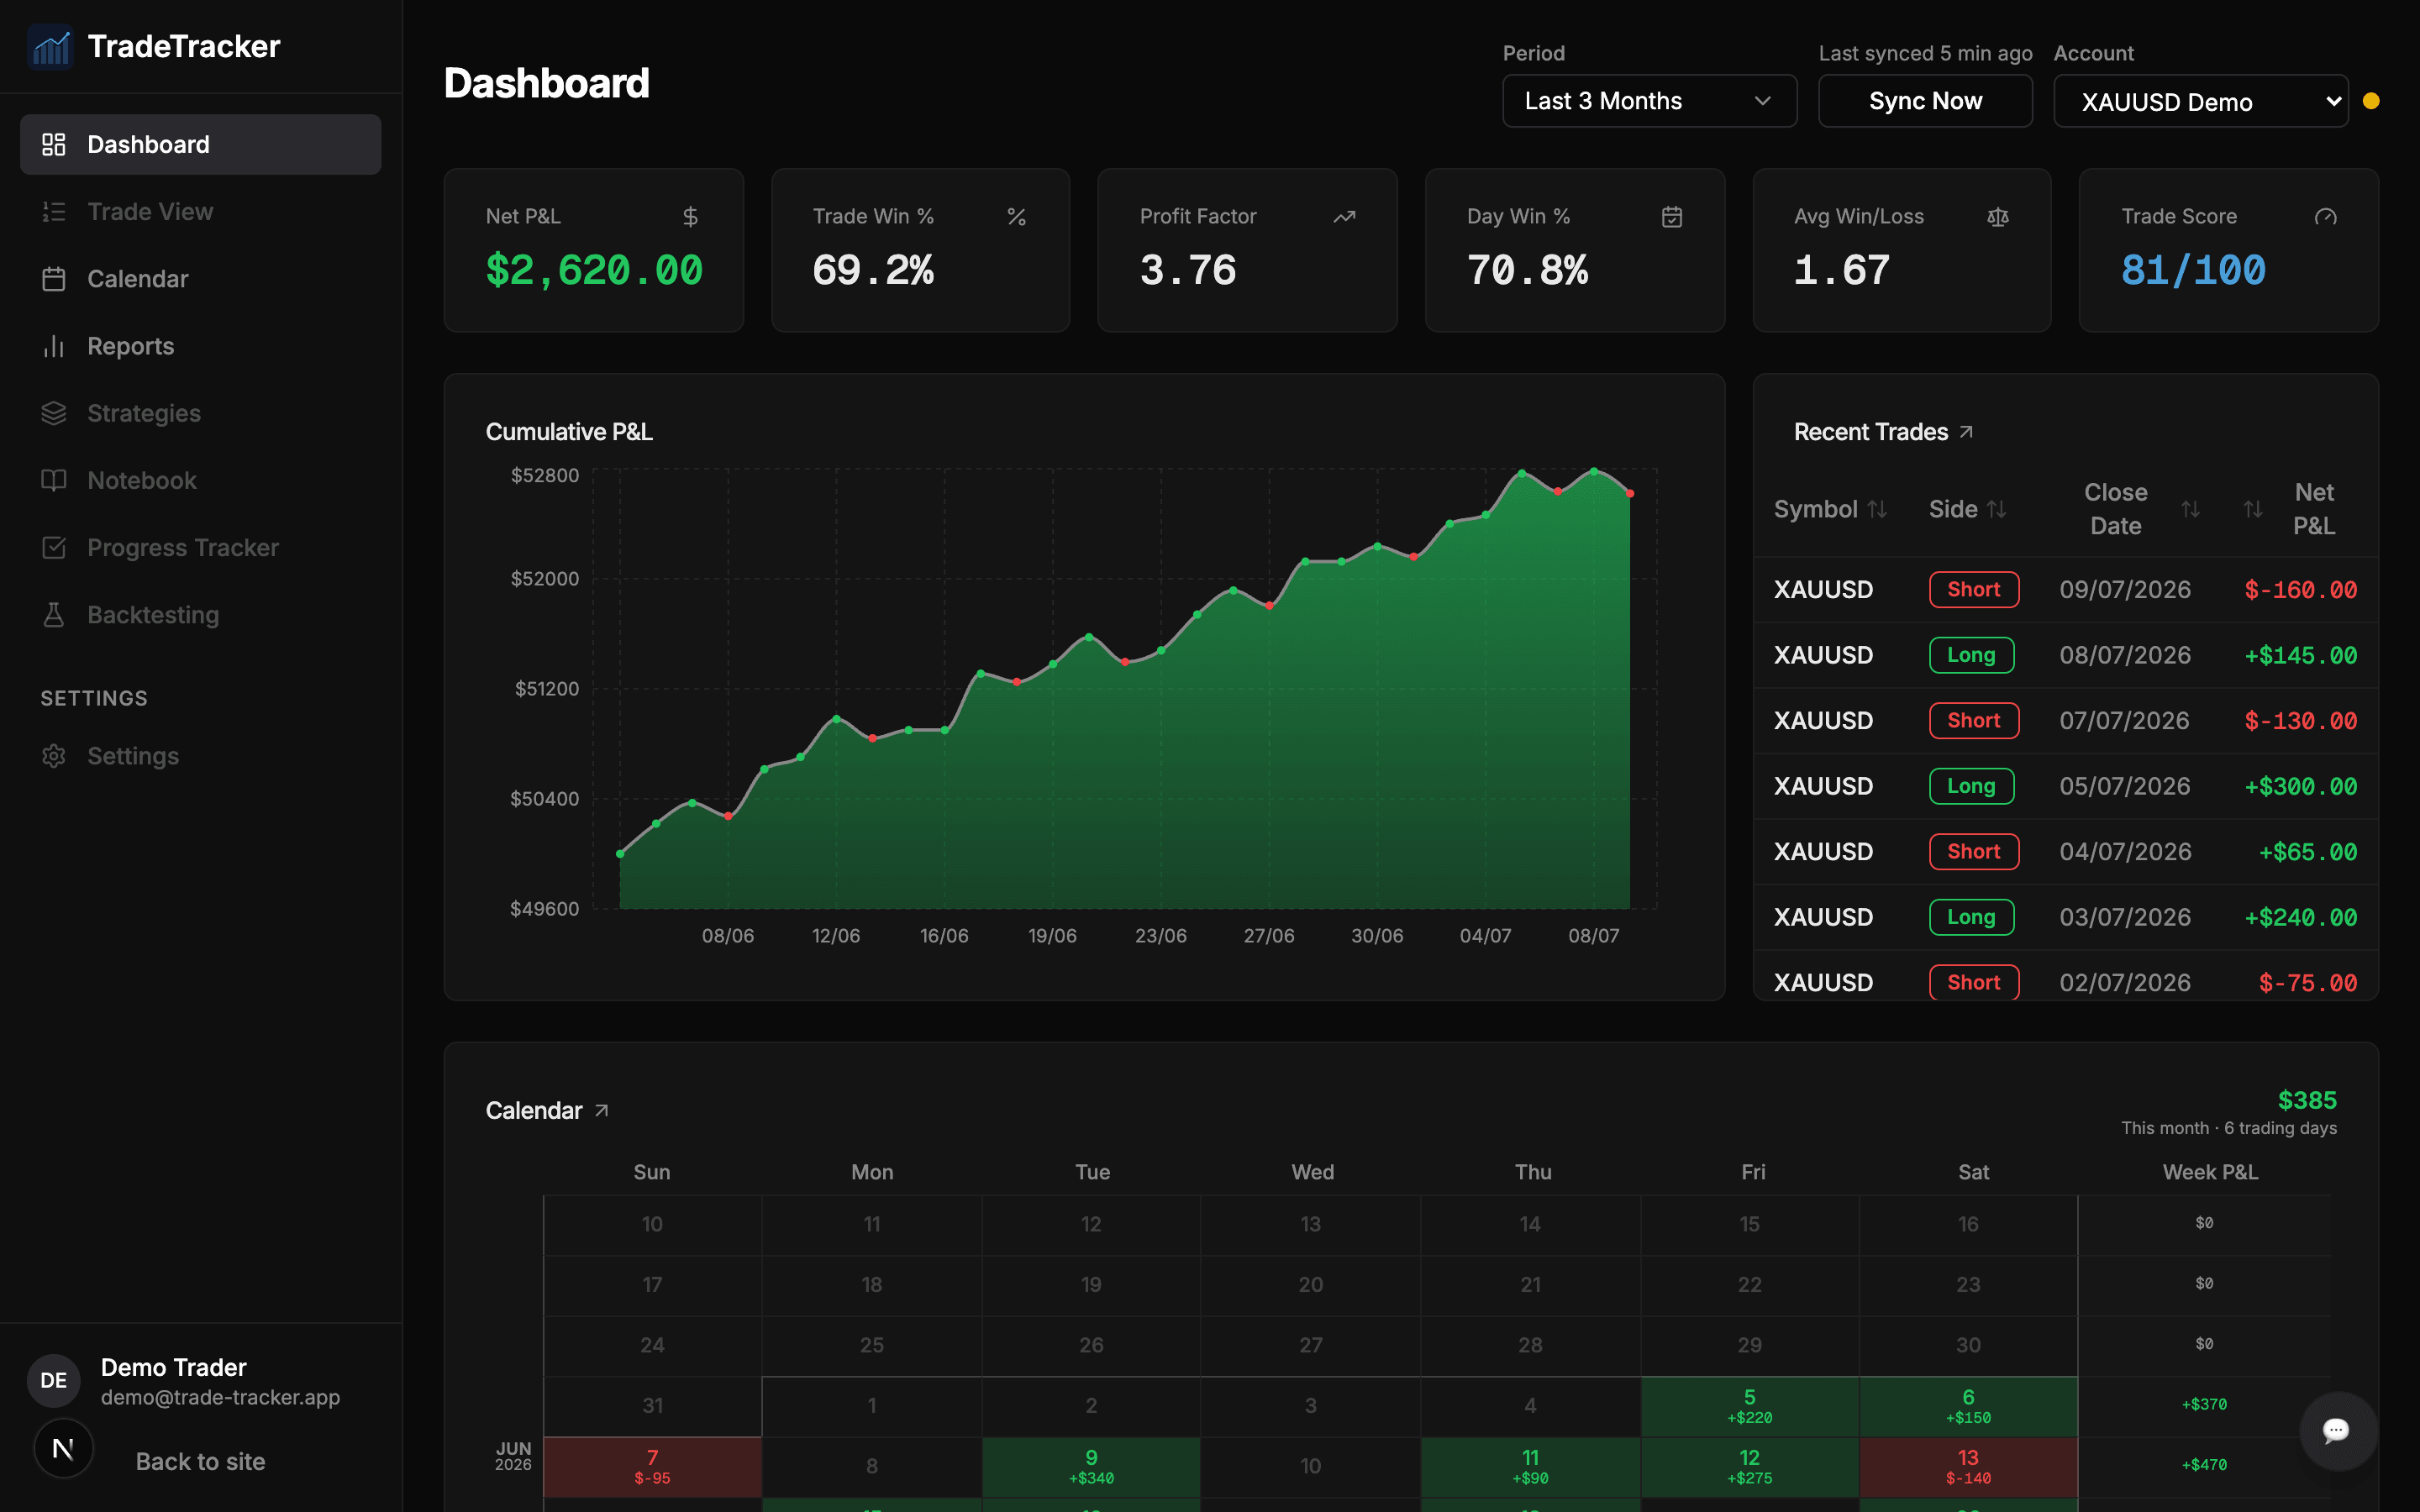The width and height of the screenshot is (2420, 1512).
Task: Select calendar day 9 with +$340
Action: [x=1091, y=1467]
